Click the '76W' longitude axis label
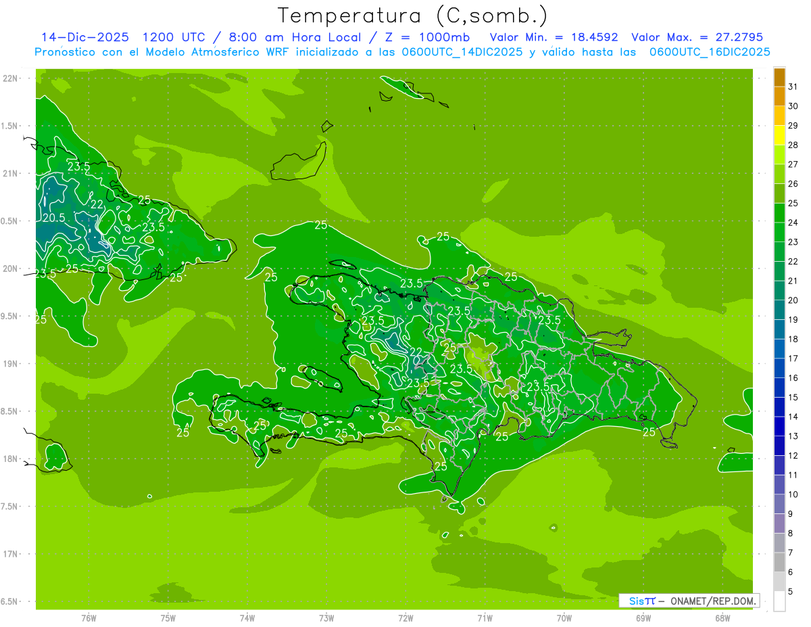Viewport: 811px width, 627px height. pos(89,618)
